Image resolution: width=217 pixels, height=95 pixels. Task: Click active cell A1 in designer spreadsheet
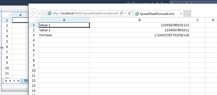(20, 20)
